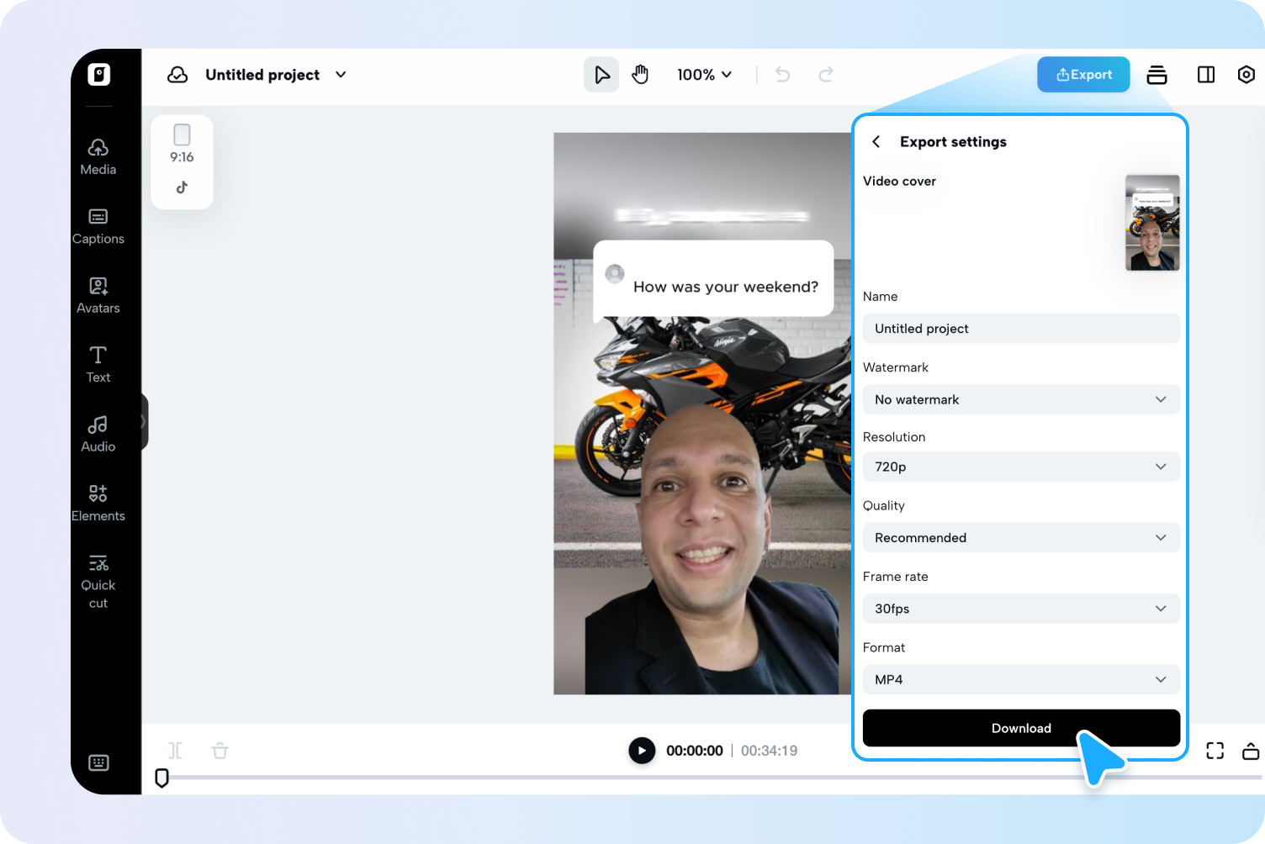Open the Avatars panel
1265x844 pixels.
point(98,296)
